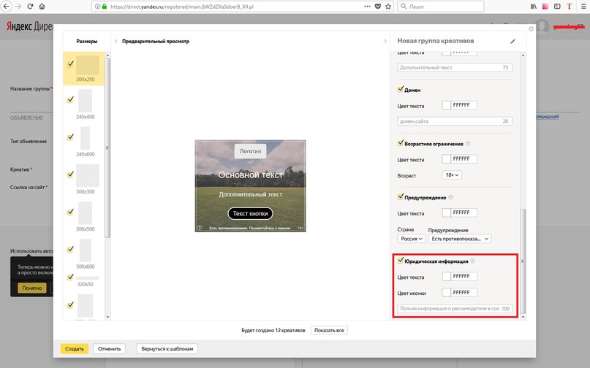Uncheck the 240x400 size checkbox

(x=71, y=99)
